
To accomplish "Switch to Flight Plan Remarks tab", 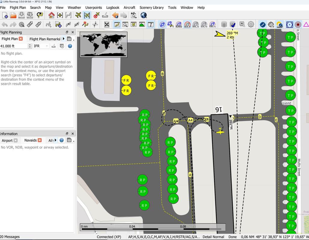I will click(x=45, y=39).
